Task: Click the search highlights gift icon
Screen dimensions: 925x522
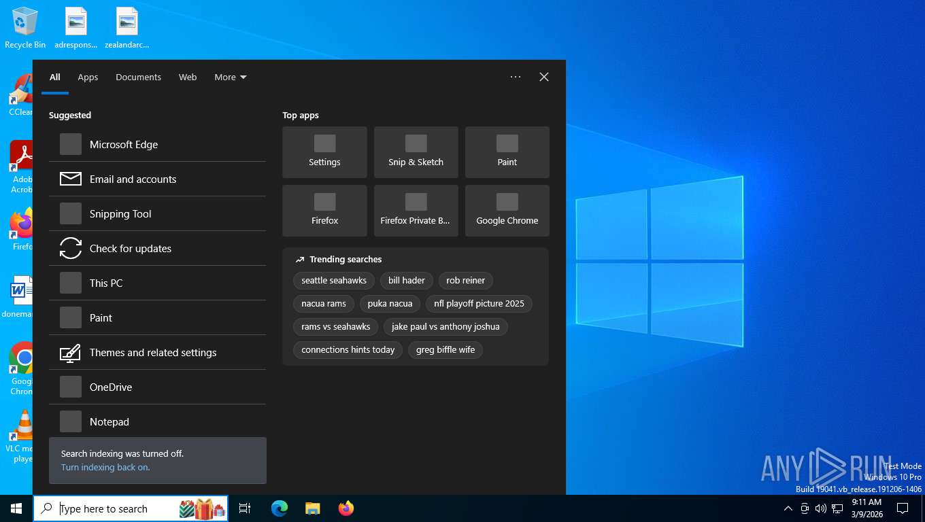Action: click(202, 508)
